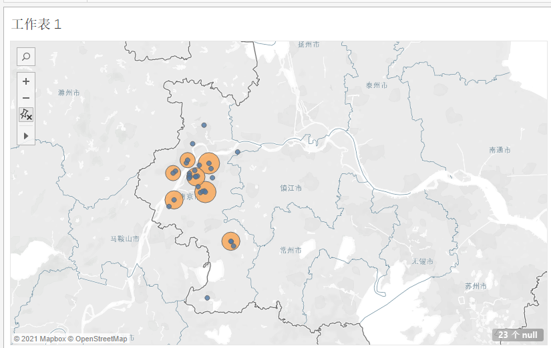Open the Mapbox attribution link
This screenshot has height=348, width=551.
click(39, 339)
